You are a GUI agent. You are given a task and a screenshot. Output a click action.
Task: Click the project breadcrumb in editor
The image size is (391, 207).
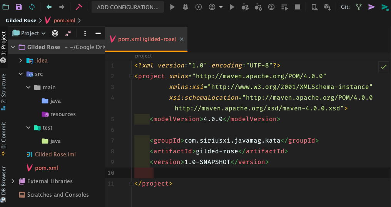(x=144, y=56)
